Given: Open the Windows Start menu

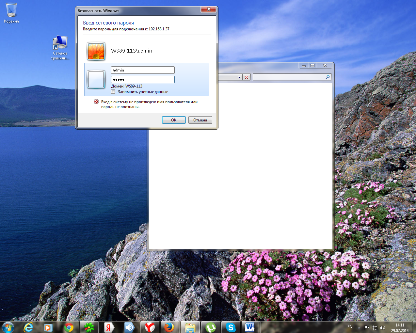Looking at the screenshot, I should [x=8, y=327].
